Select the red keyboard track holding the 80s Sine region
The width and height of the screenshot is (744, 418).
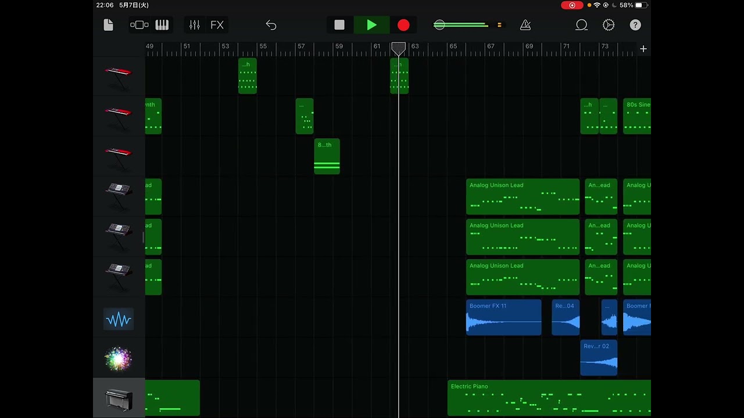point(119,117)
